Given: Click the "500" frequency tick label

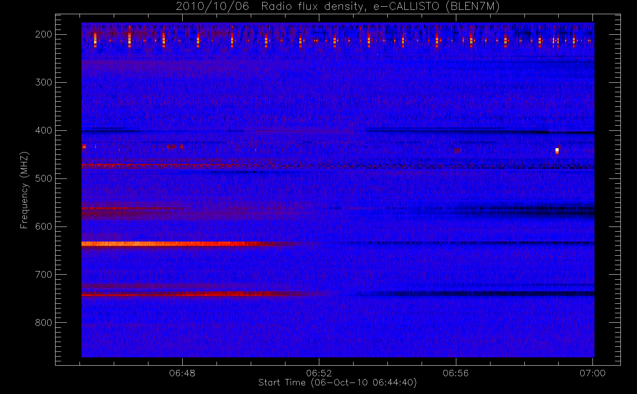Looking at the screenshot, I should [44, 178].
